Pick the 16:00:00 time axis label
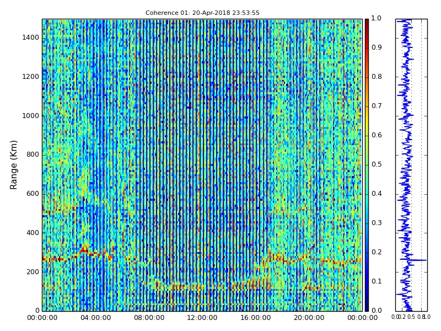The height and width of the screenshot is (331, 441). click(256, 318)
